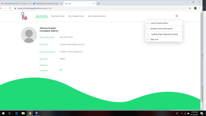This screenshot has width=206, height=116.
Task: Switch to RightSignature browser tab
Action: [47, 3]
